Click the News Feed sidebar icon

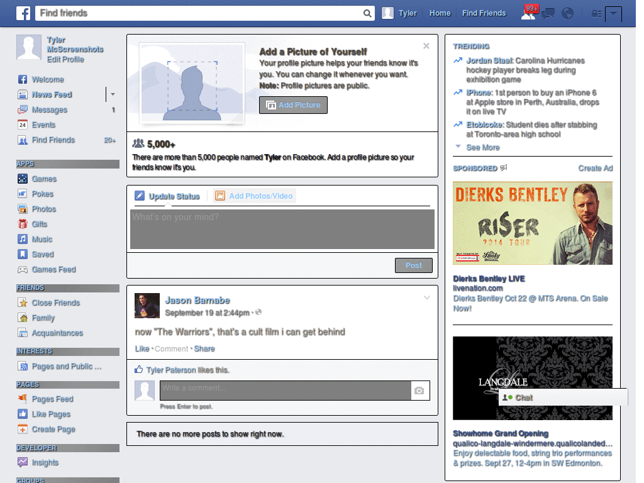(x=23, y=94)
